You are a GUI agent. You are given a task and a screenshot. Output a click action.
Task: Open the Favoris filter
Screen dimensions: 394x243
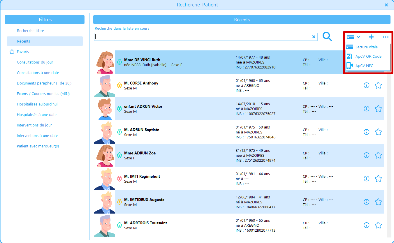point(23,52)
